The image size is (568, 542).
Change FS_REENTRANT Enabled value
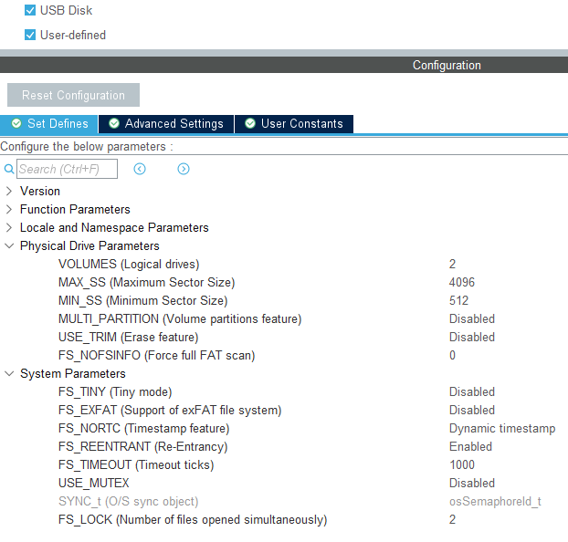470,447
